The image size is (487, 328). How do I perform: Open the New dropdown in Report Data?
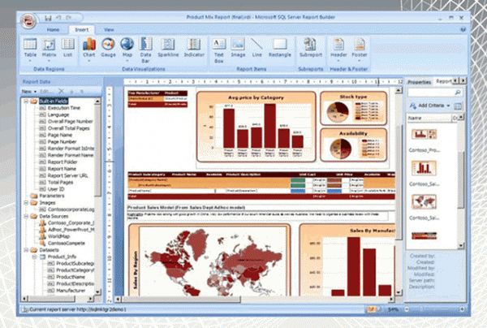pos(29,91)
